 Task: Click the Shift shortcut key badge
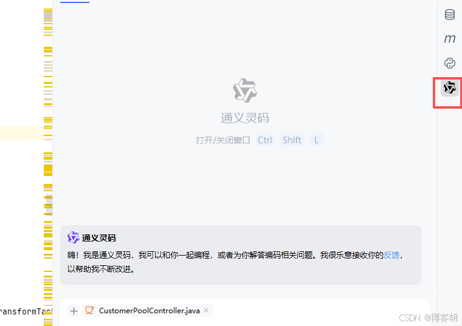click(x=292, y=140)
